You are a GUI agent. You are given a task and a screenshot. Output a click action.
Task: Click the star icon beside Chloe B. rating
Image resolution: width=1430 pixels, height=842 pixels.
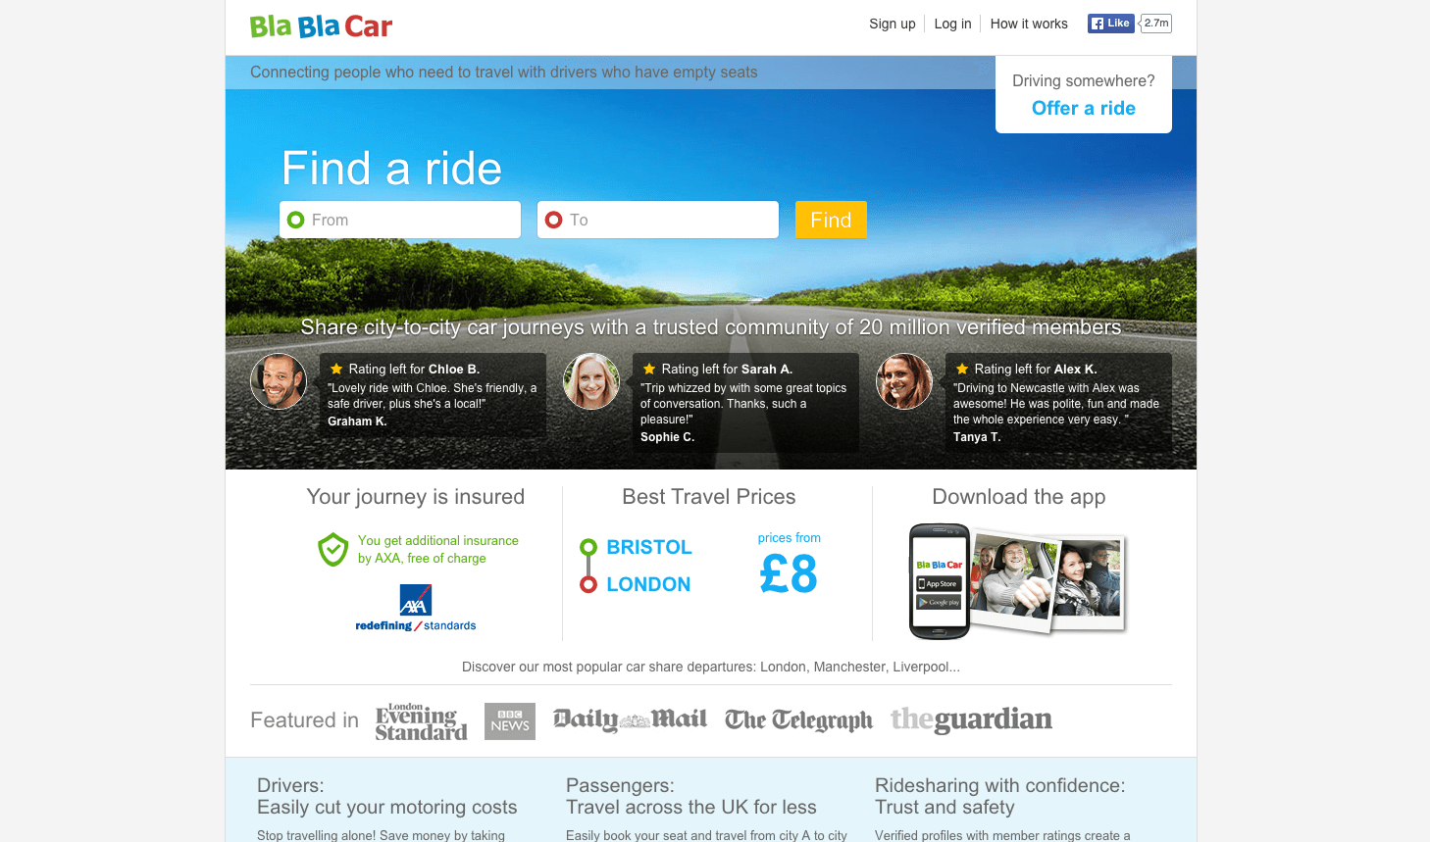[x=336, y=369]
